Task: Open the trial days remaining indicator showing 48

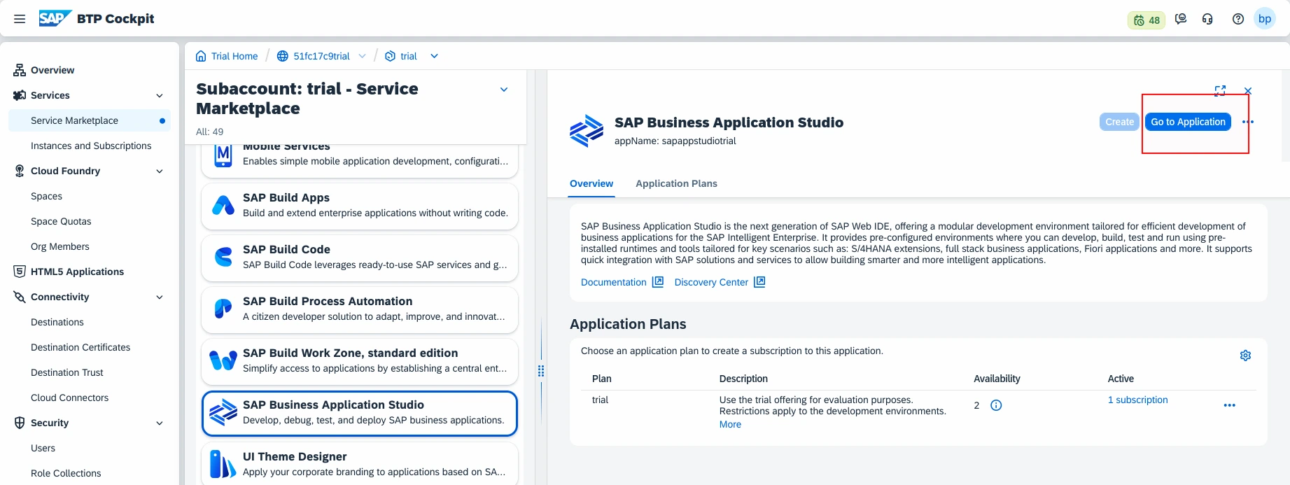Action: 1147,20
